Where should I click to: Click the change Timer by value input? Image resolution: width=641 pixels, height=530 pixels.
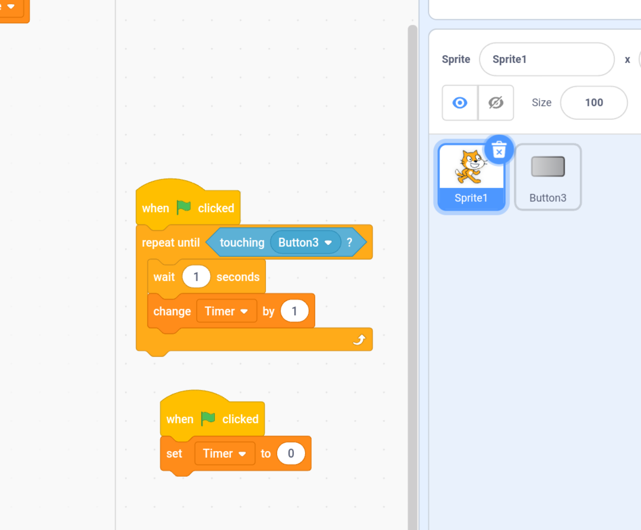(294, 311)
